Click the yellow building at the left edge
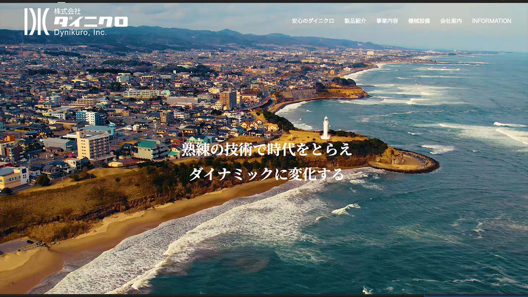The image size is (528, 297). tap(12, 177)
